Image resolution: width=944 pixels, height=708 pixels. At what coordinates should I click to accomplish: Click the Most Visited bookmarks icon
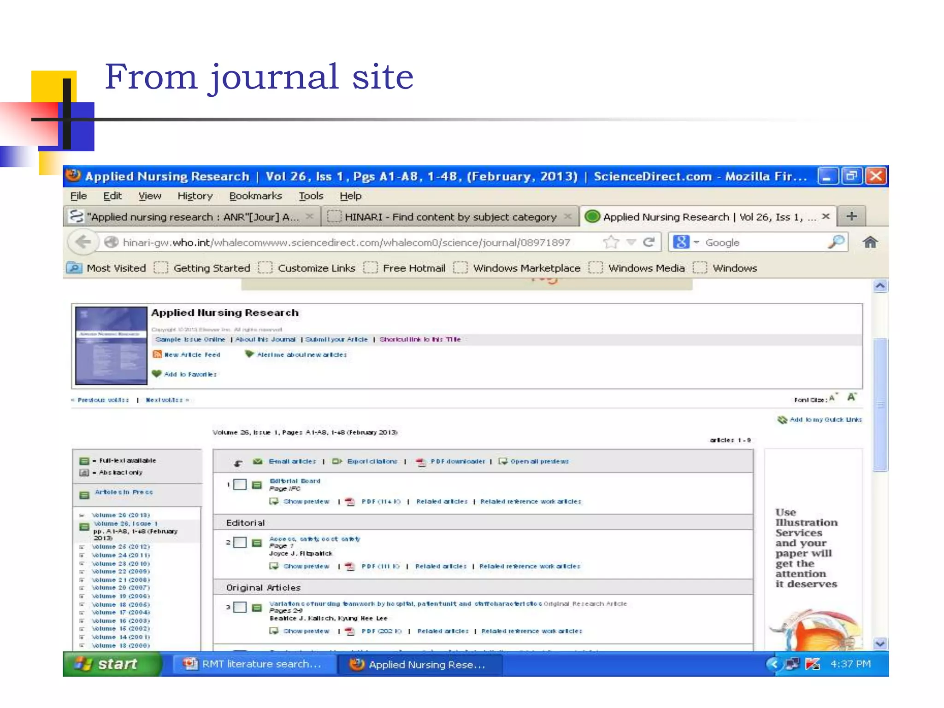[74, 268]
